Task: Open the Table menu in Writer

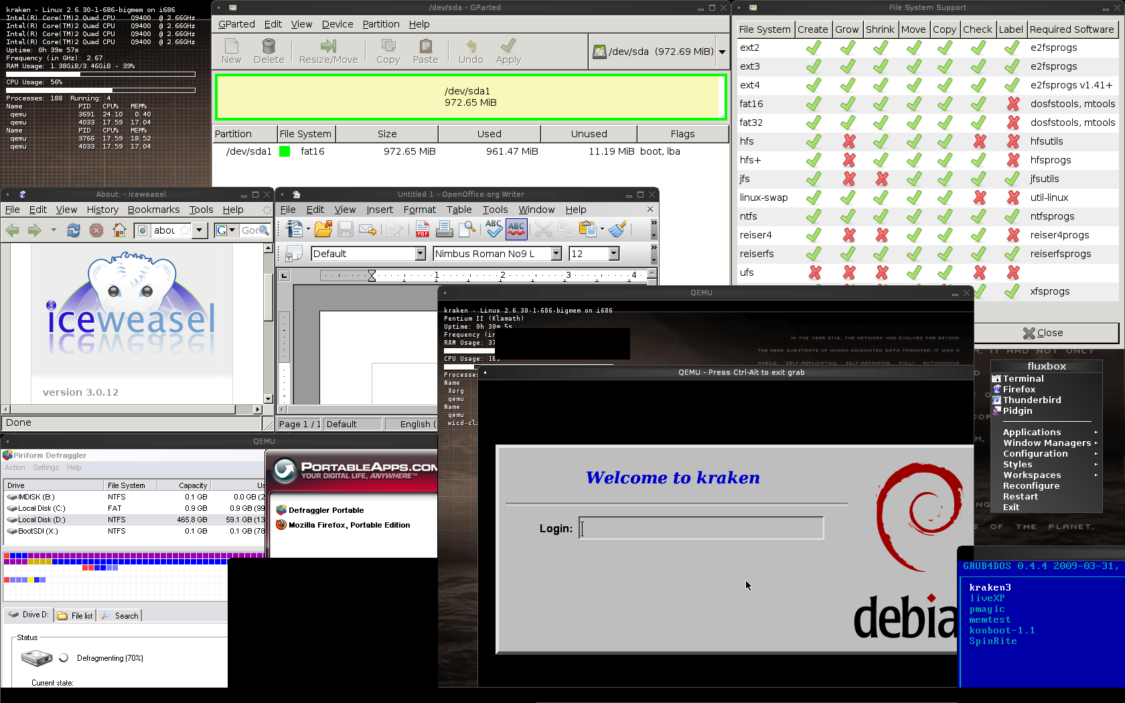Action: click(459, 210)
